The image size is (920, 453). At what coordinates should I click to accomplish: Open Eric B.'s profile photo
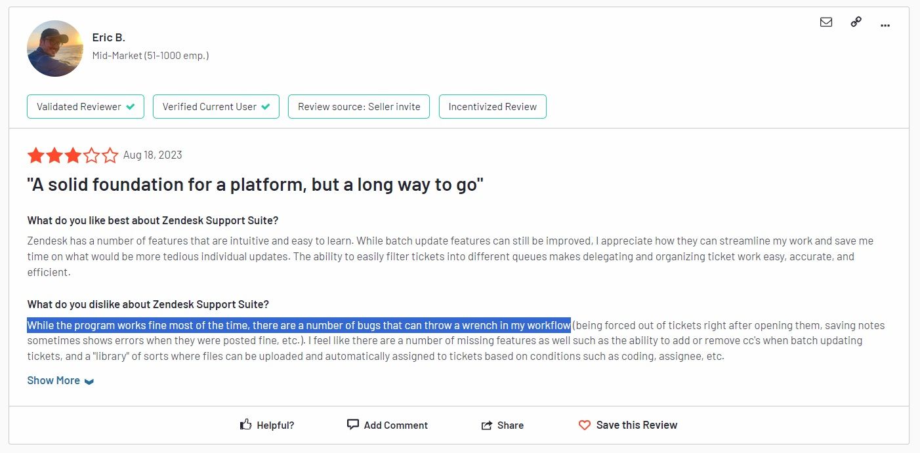[55, 49]
